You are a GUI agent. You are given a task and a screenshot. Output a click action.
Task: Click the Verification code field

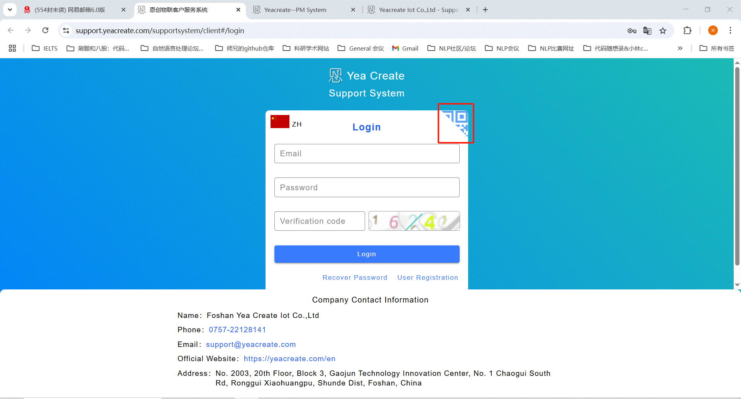(x=320, y=221)
